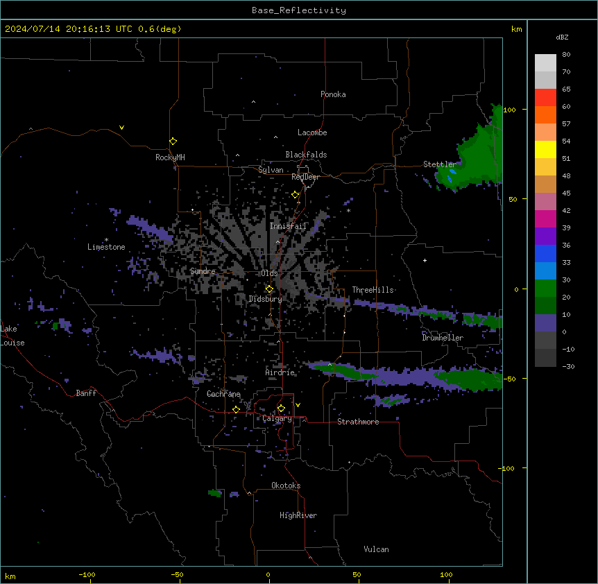598x584 pixels.
Task: Click the 50 tick on the right vertical axis
Action: click(513, 199)
